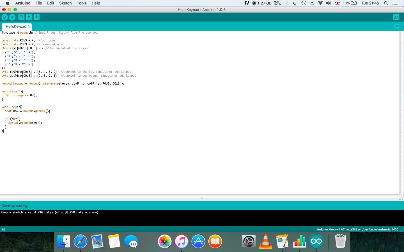Open the Sketch menu
The height and width of the screenshot is (252, 404).
(x=65, y=3)
